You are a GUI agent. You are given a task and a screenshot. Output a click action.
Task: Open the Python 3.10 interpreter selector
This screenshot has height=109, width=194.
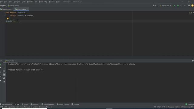tap(184, 107)
